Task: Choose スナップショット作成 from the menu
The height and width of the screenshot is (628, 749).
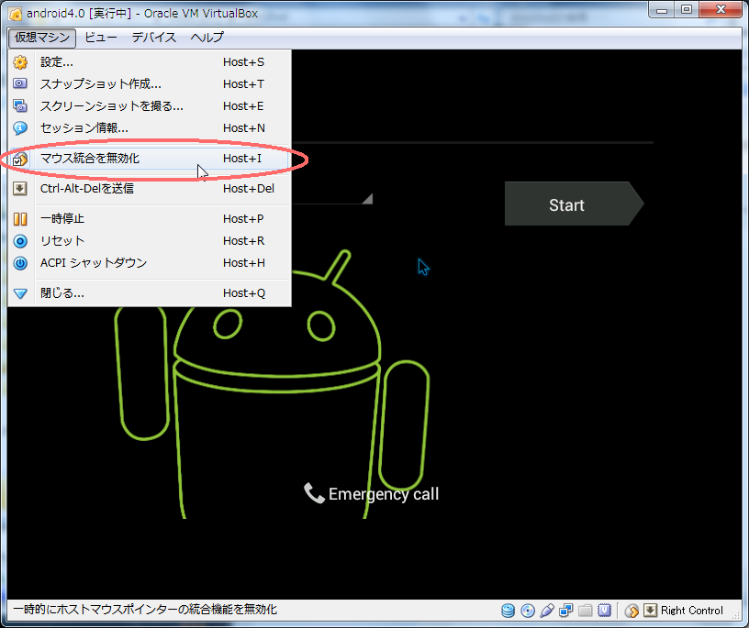Action: 149,84
